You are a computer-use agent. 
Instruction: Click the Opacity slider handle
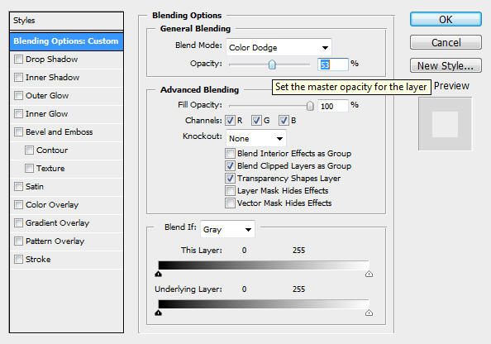272,64
